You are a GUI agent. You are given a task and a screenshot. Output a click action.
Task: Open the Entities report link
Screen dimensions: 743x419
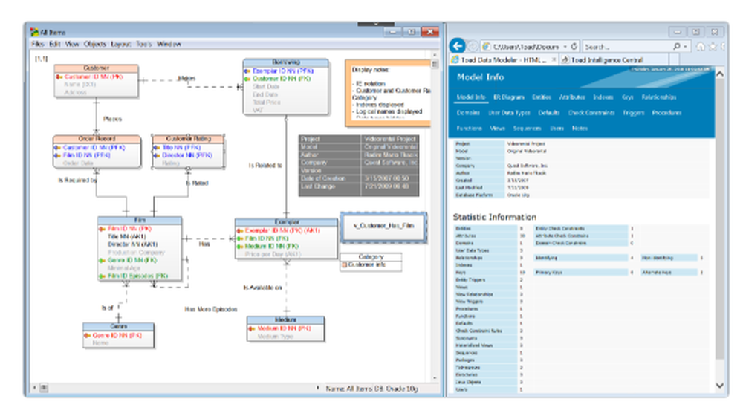coord(541,97)
